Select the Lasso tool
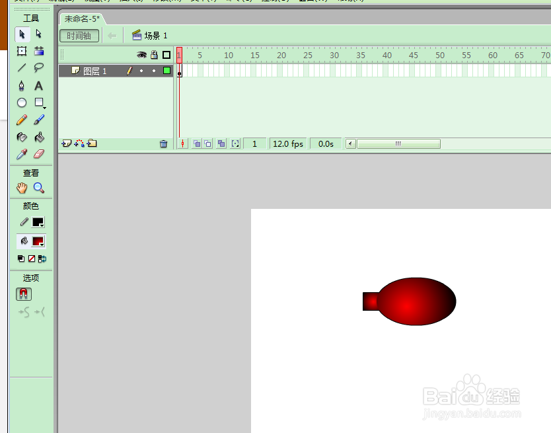551x433 pixels. [x=39, y=67]
